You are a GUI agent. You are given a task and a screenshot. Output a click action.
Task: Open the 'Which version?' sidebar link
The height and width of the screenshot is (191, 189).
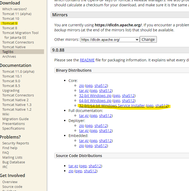(14, 9)
